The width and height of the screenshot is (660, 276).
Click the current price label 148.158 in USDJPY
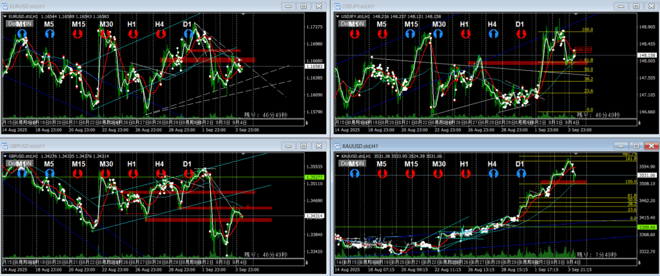[x=648, y=55]
